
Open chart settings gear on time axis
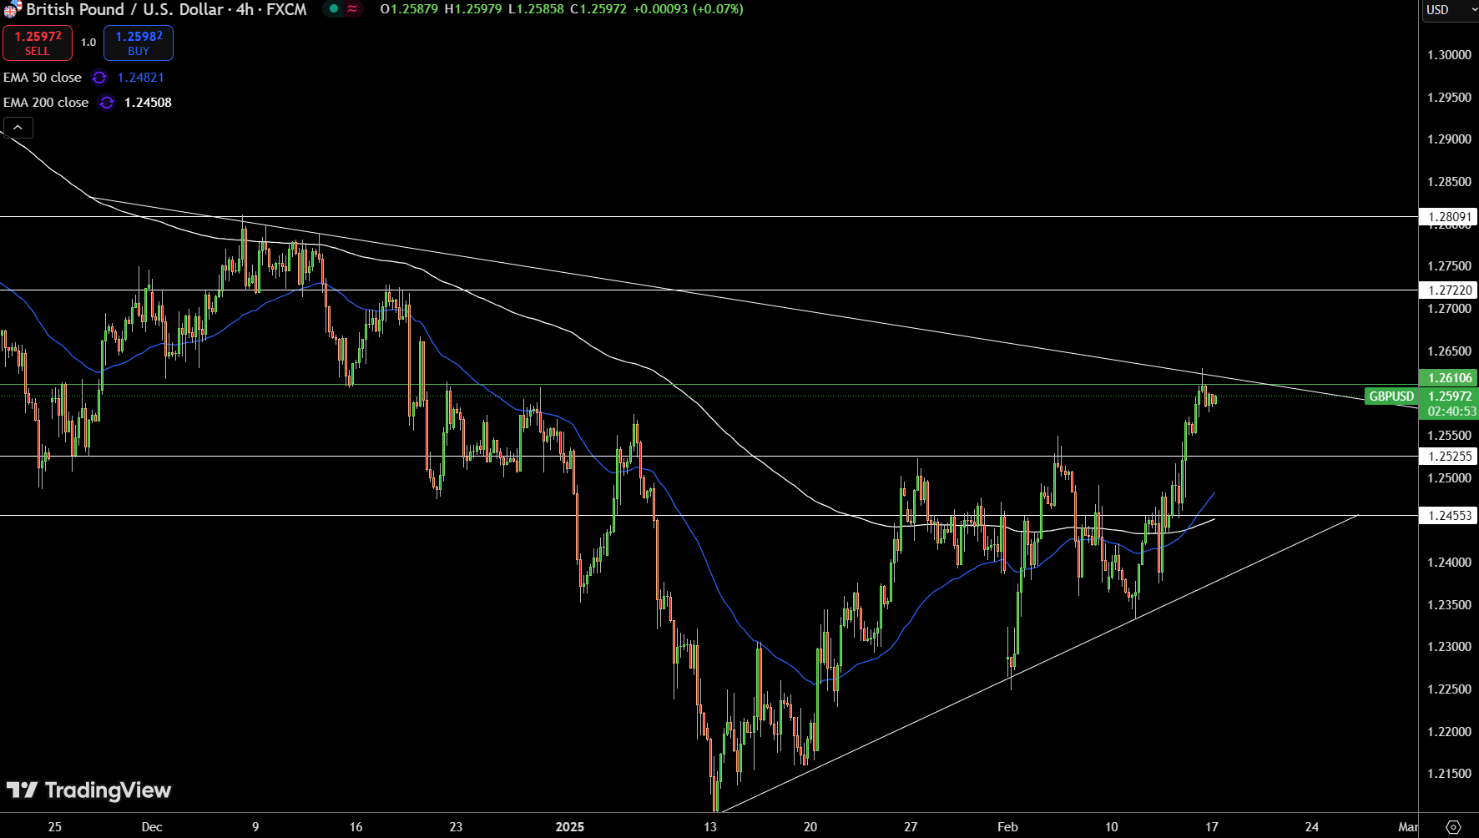coord(1453,827)
